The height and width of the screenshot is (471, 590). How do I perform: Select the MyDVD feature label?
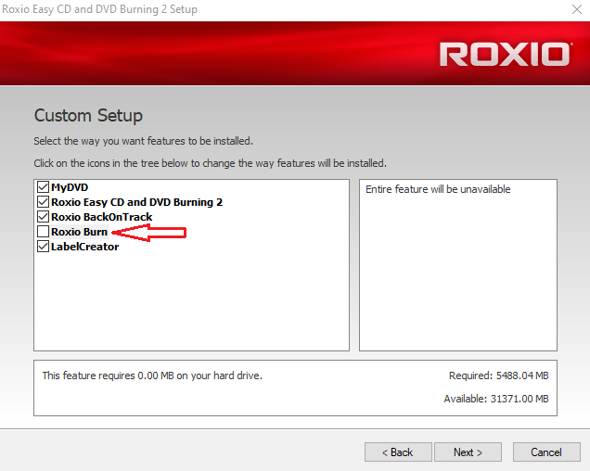click(70, 187)
